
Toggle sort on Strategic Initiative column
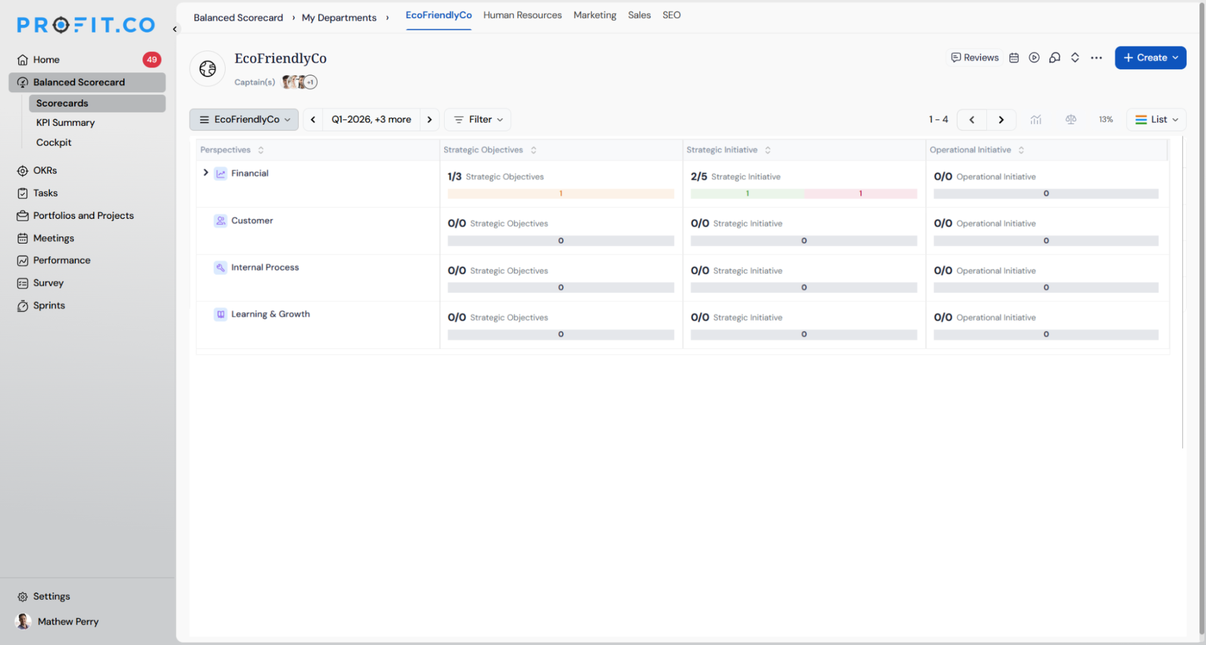pos(767,150)
